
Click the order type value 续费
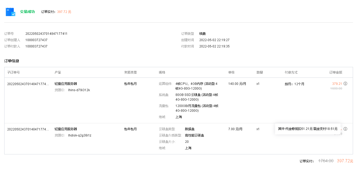(202, 34)
